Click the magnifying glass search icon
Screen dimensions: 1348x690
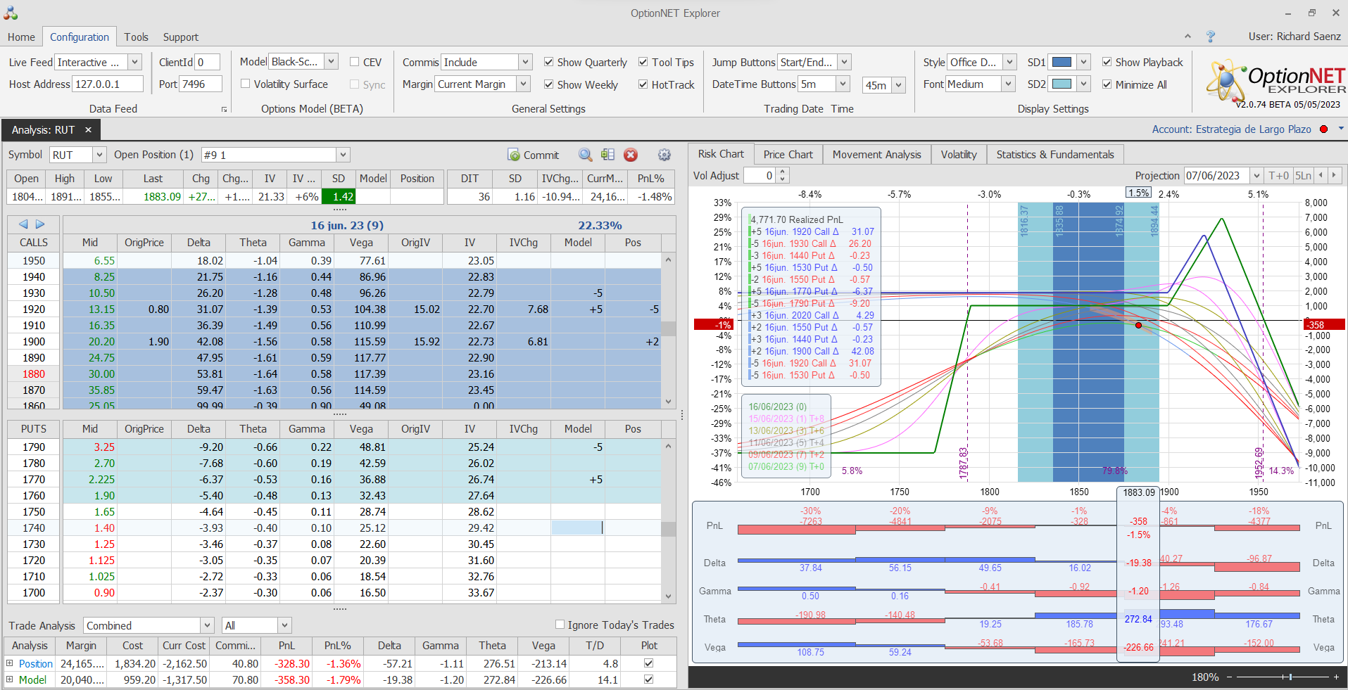tap(585, 155)
